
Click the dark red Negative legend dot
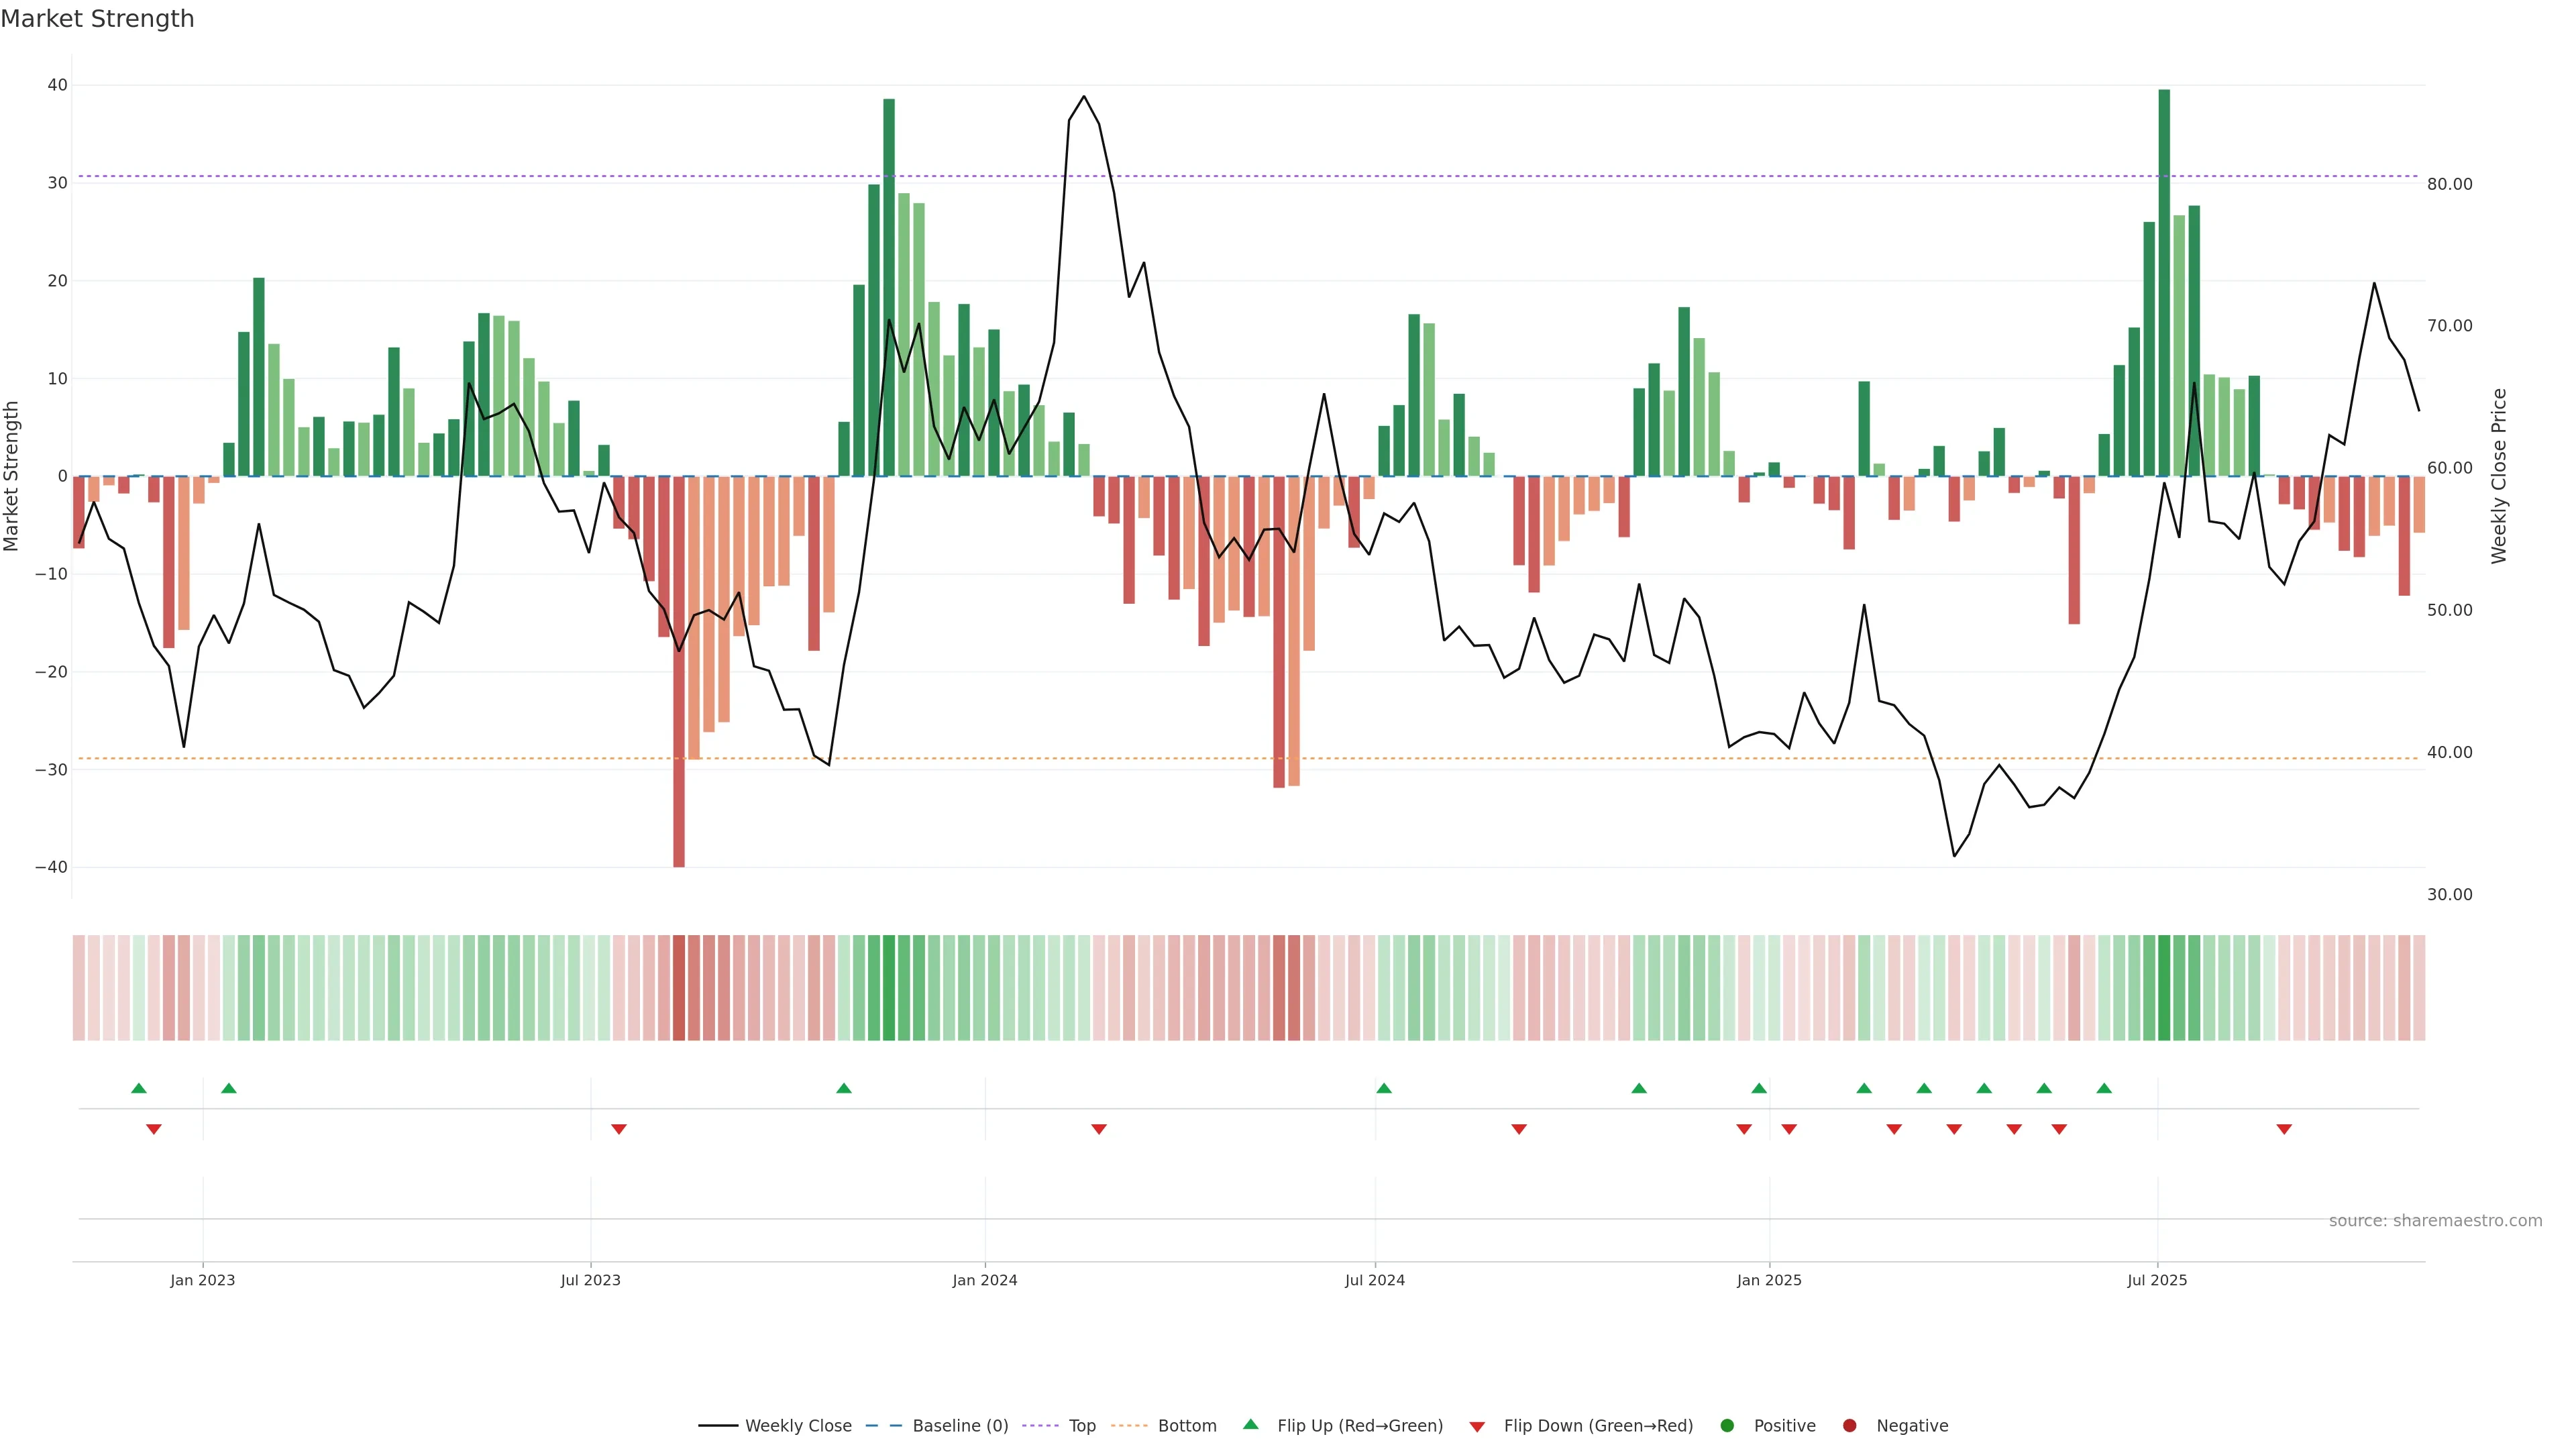pos(1849,1425)
